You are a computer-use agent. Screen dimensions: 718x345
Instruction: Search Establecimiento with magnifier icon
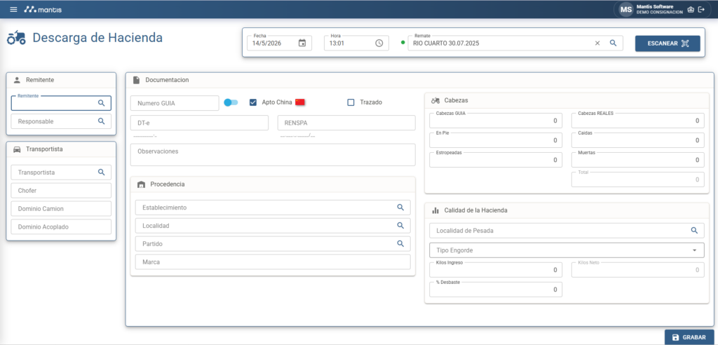tap(400, 208)
